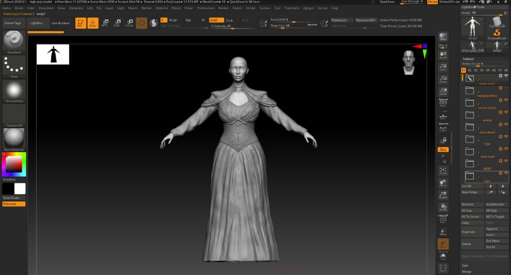Click the head orientation thumbnail in viewport
This screenshot has height=275, width=511.
point(409,62)
